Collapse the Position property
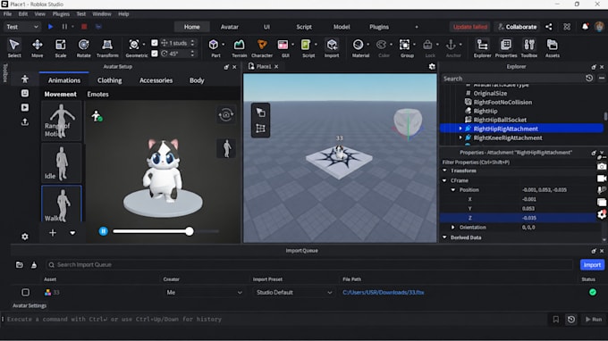The width and height of the screenshot is (608, 341). point(453,189)
